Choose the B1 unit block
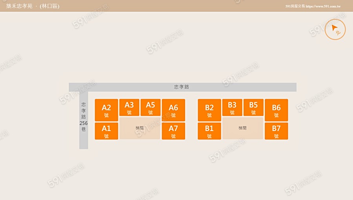Viewport: 353px width, 200px height. 209,131
